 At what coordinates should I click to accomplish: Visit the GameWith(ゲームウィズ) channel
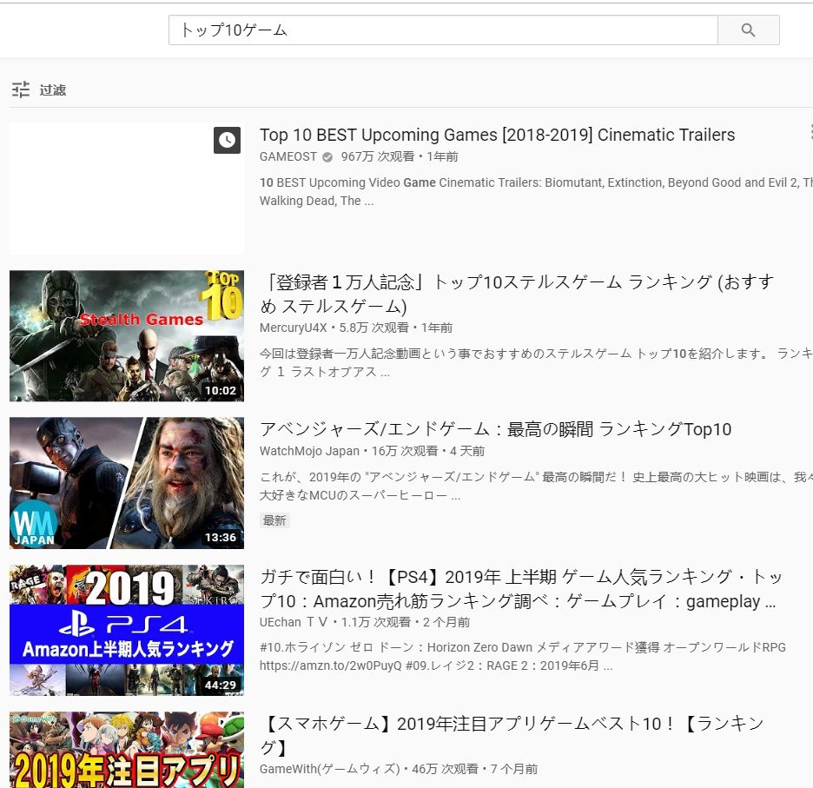[330, 769]
